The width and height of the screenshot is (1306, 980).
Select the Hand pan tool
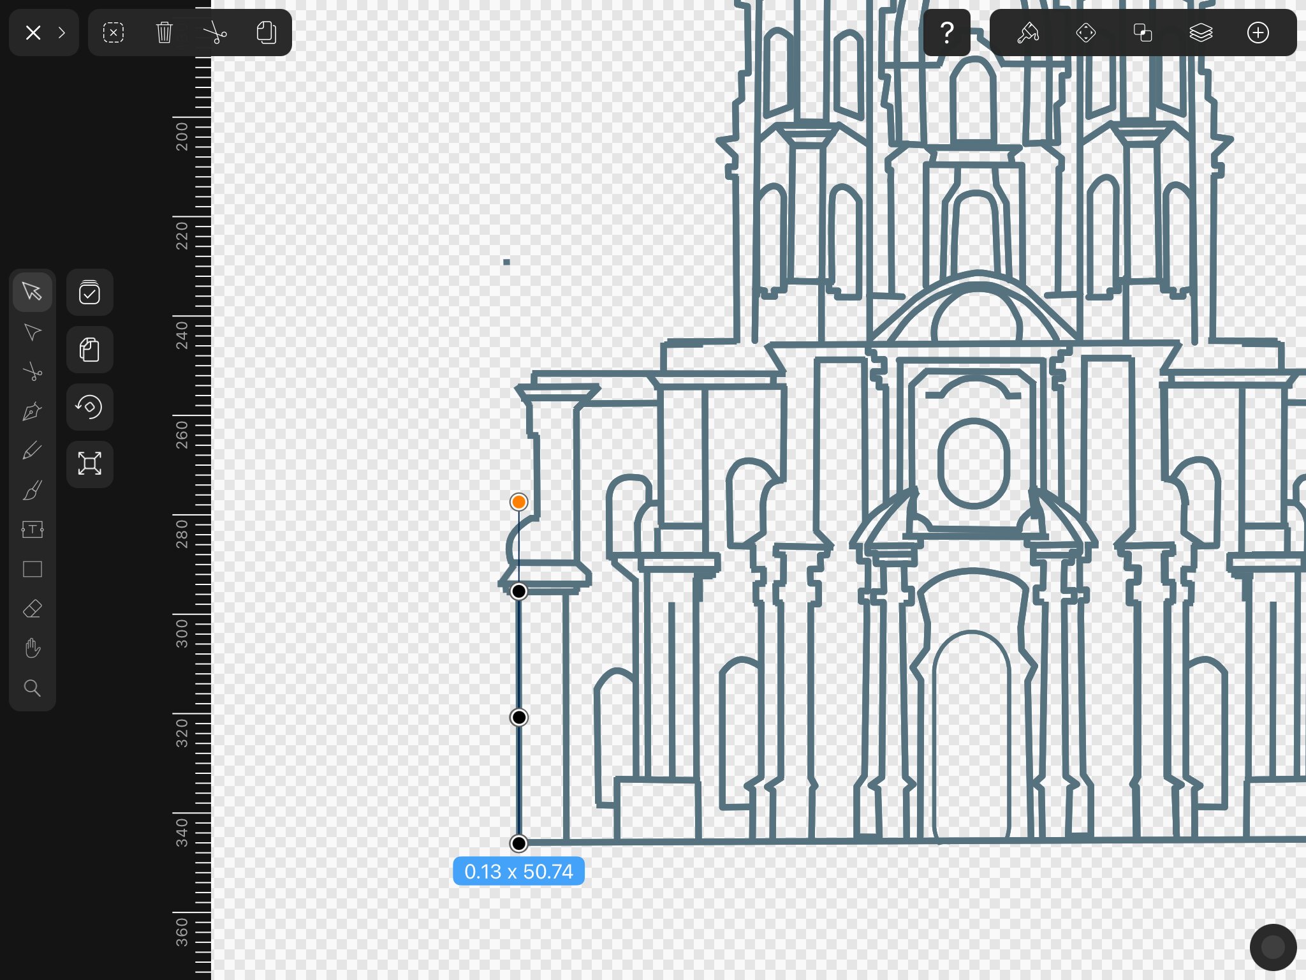[x=32, y=648]
